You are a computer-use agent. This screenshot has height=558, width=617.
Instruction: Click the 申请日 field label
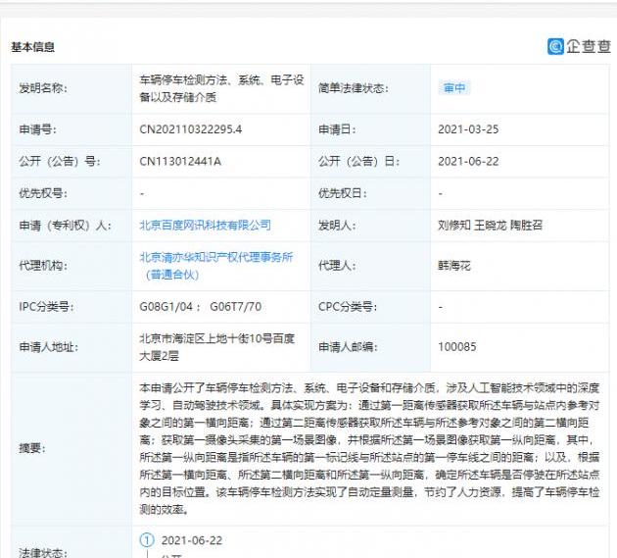pyautogui.click(x=337, y=129)
